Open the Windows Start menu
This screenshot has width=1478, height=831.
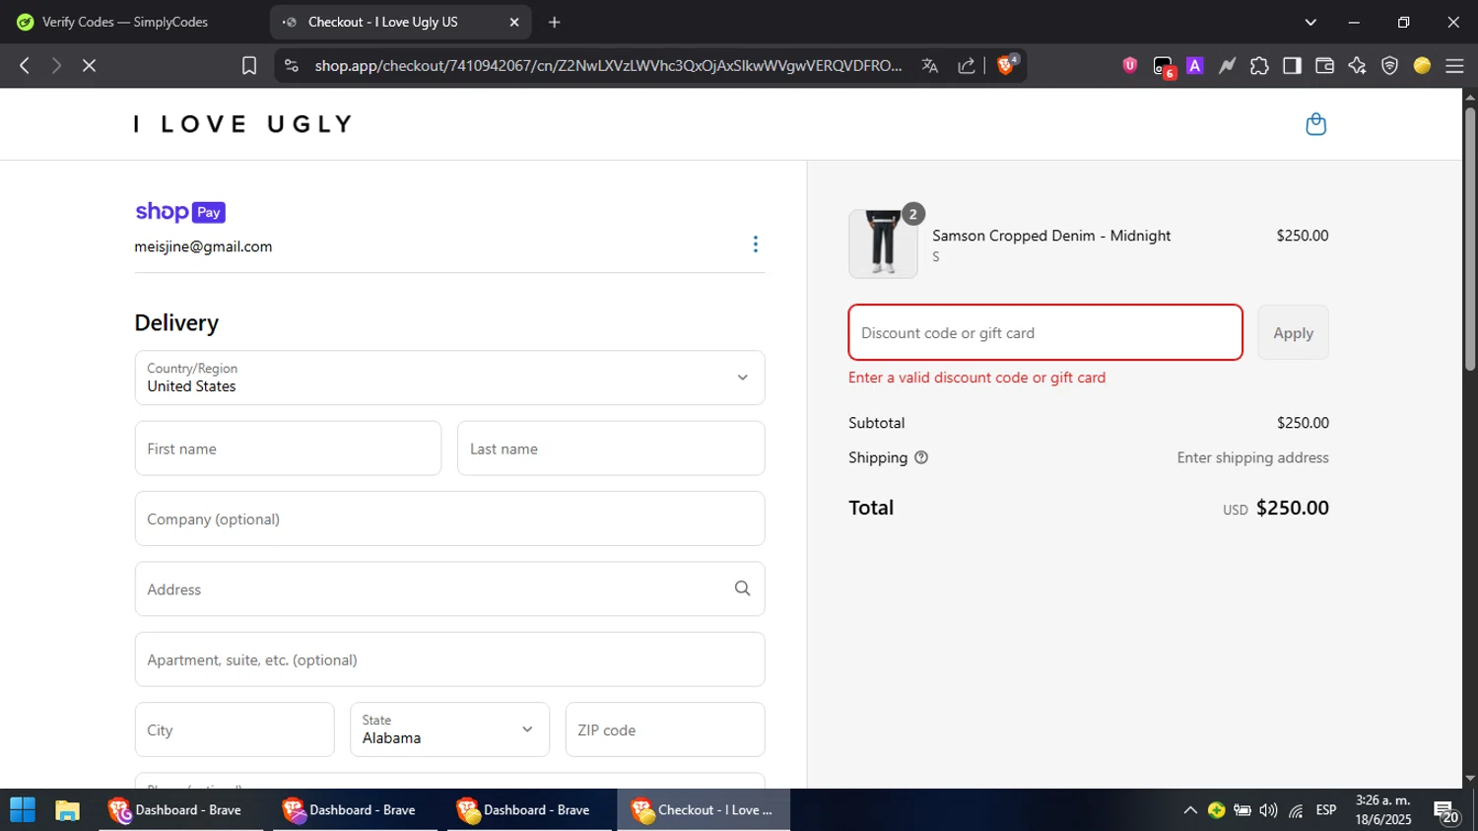[x=22, y=810]
